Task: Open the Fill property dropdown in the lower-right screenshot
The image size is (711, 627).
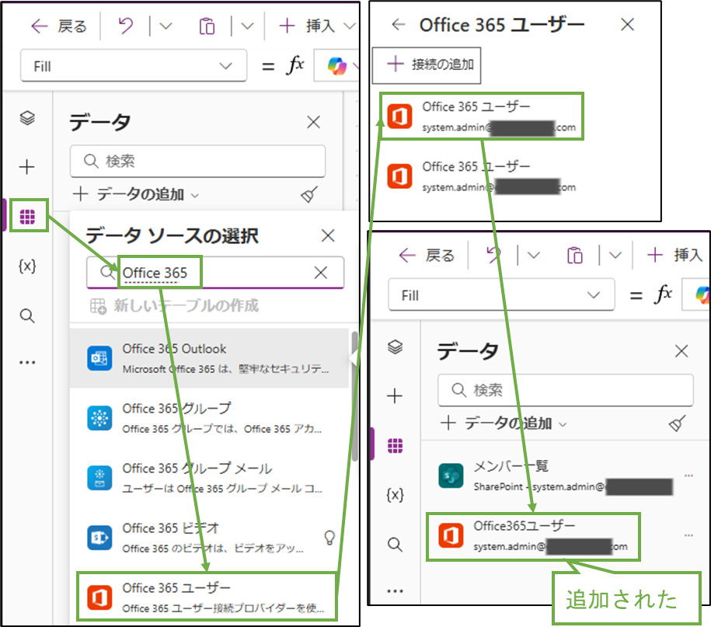Action: click(x=501, y=295)
